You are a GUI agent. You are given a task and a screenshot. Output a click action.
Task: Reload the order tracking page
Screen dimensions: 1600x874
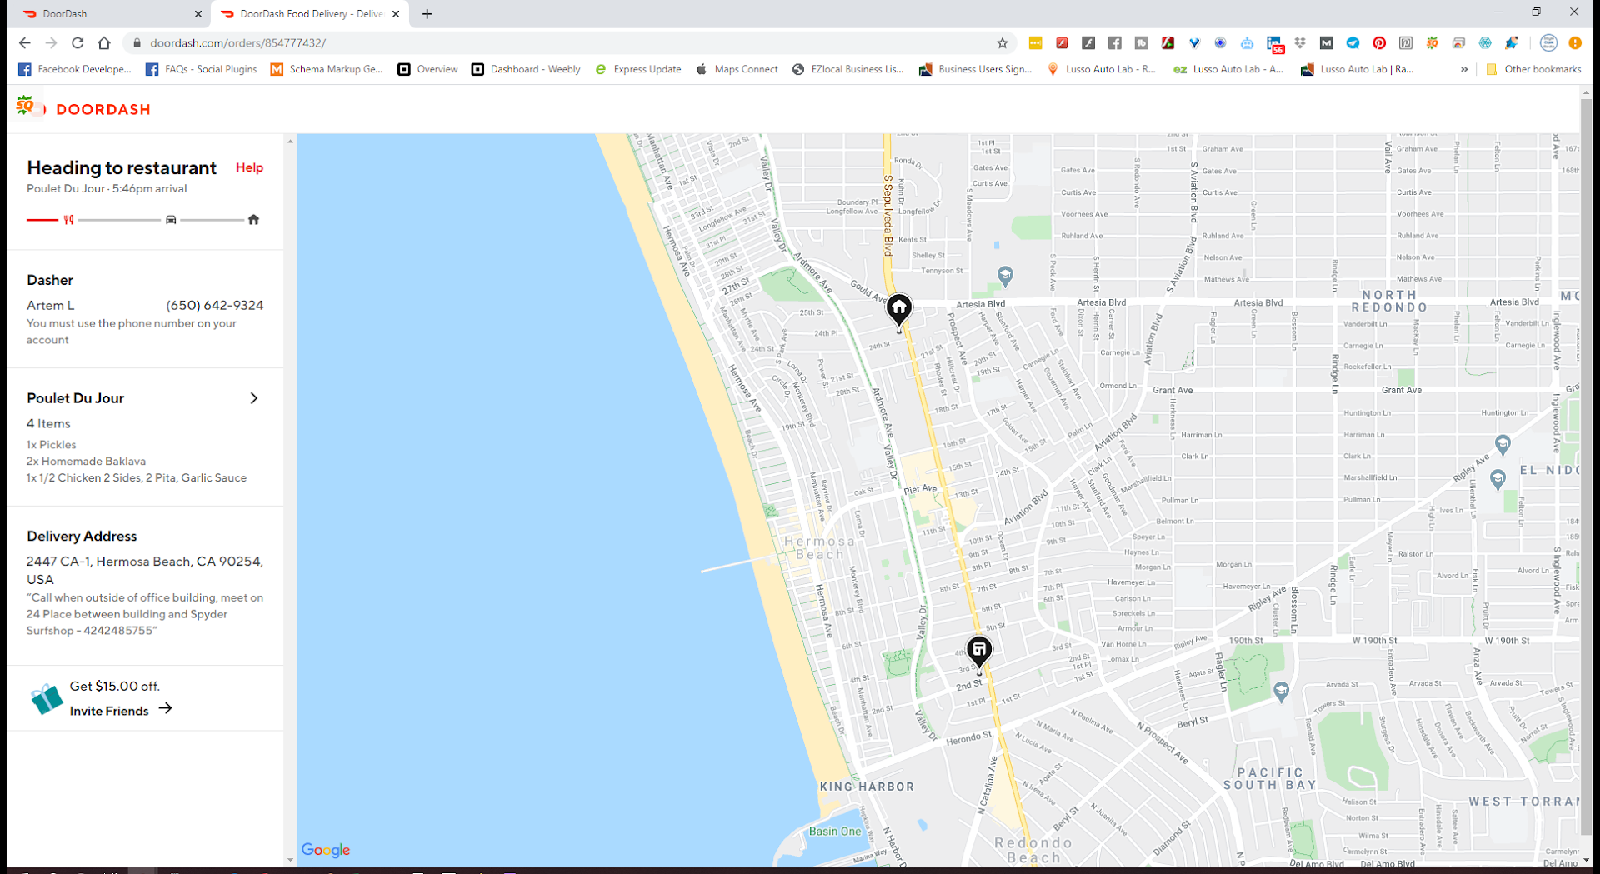(x=77, y=43)
